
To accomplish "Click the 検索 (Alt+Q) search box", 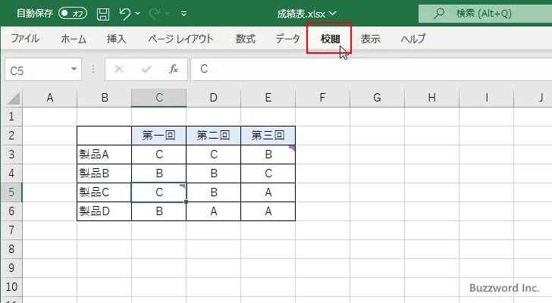I will coord(485,14).
